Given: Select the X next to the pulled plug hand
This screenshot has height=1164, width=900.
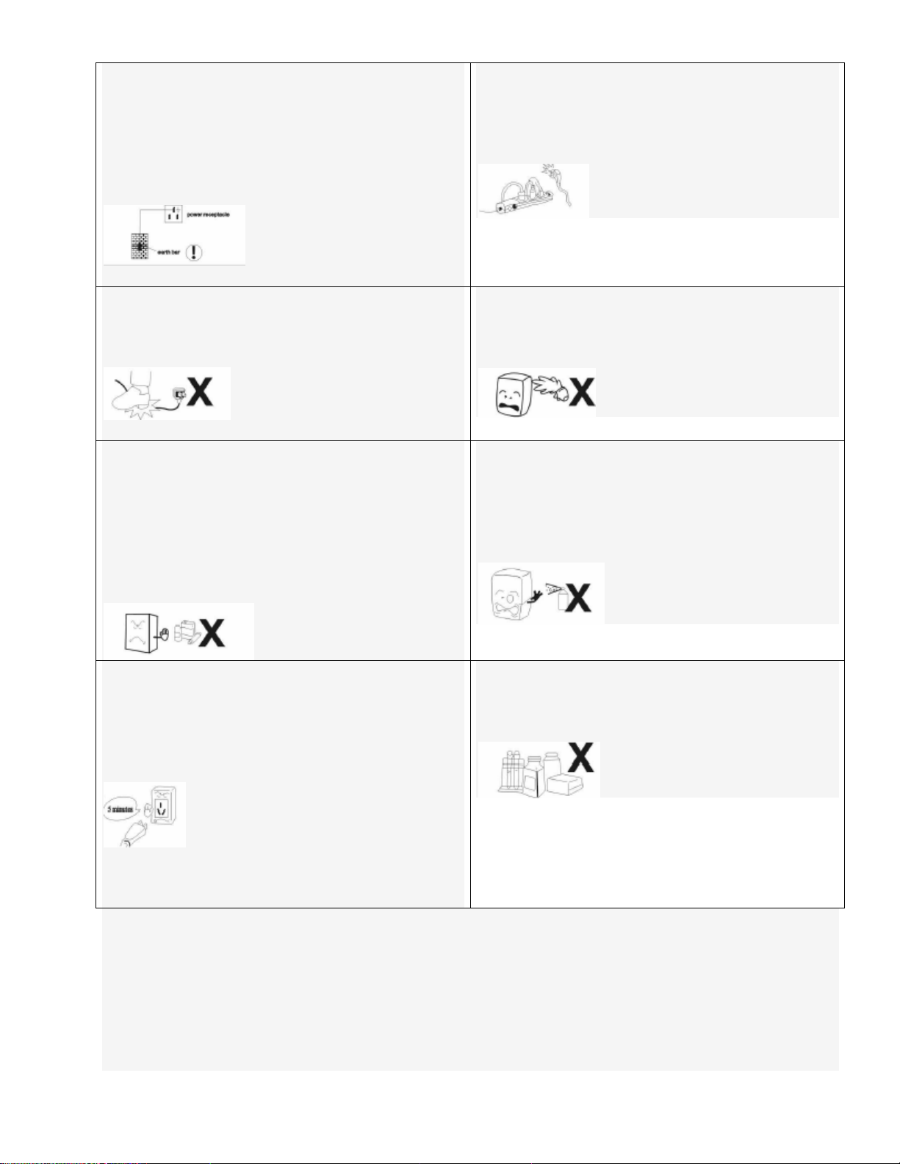Looking at the screenshot, I should [x=580, y=392].
